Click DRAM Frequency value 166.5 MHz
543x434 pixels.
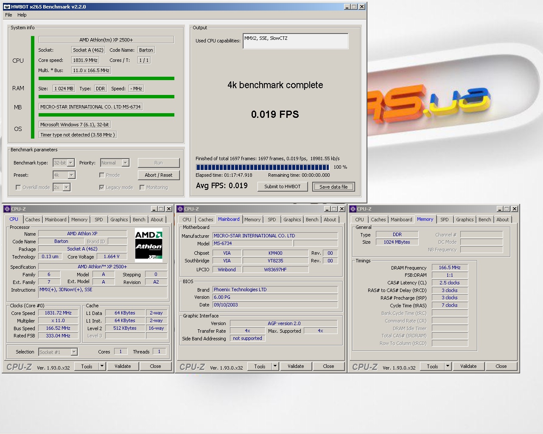click(x=450, y=267)
